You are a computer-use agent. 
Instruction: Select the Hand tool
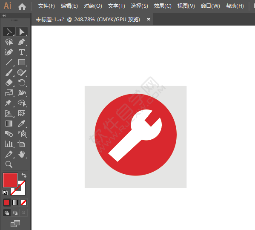click(x=22, y=154)
